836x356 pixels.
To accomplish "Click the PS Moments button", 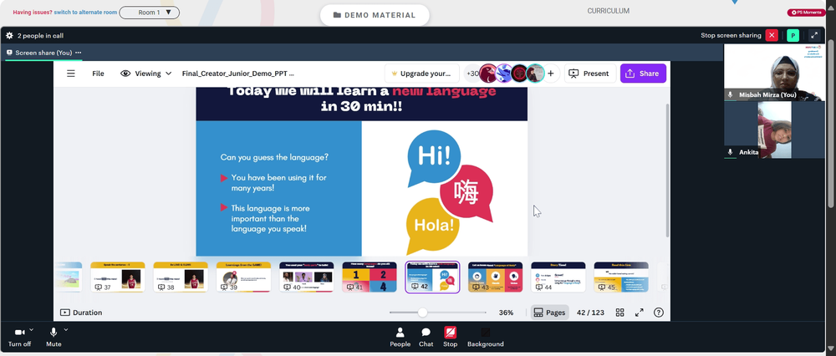I will (806, 13).
